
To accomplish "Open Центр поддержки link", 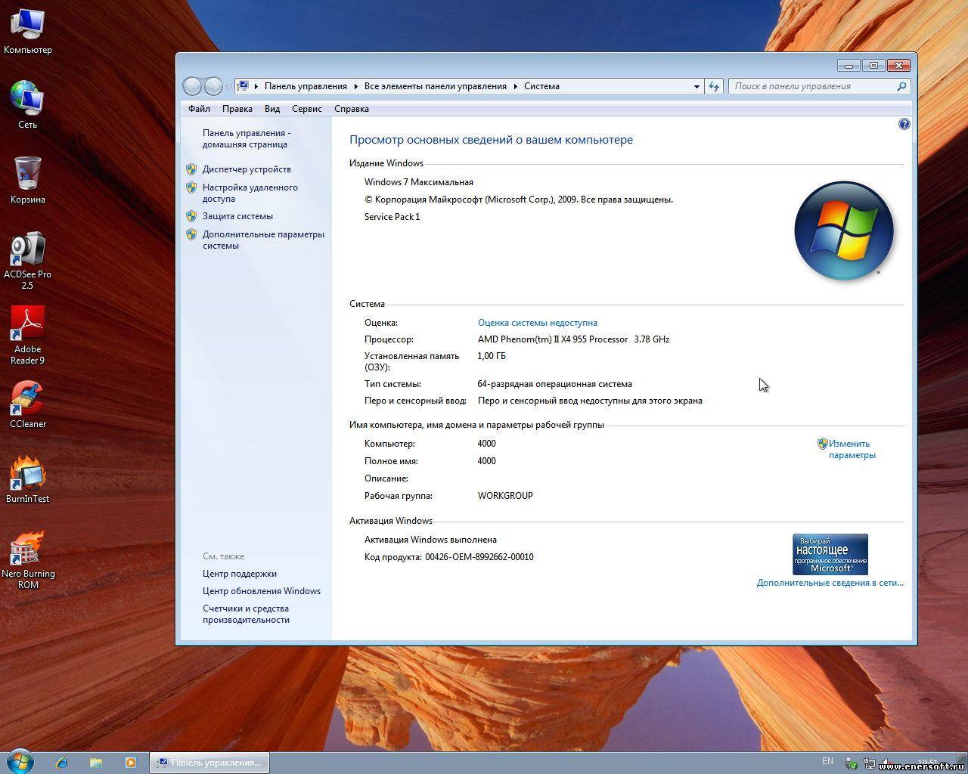I will (x=240, y=574).
